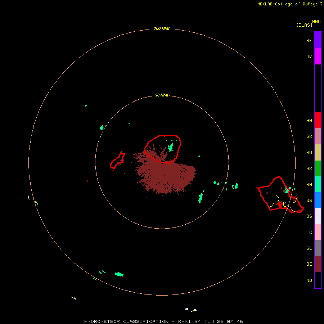Click the small red-outlined island west of center
The image size is (324, 324).
(x=117, y=161)
